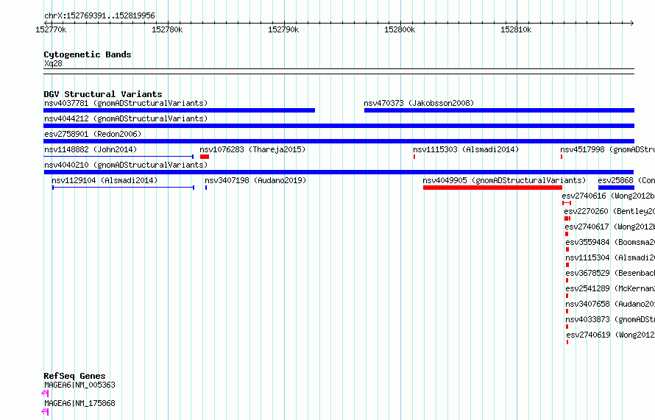Click the nsv1115304 red marker
Screen dimensions: 655x420
click(x=567, y=265)
